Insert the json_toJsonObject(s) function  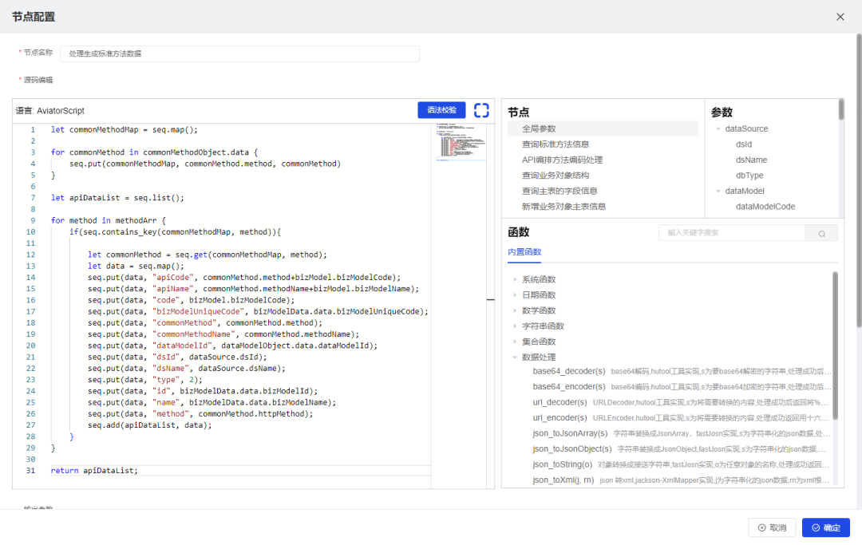(572, 449)
